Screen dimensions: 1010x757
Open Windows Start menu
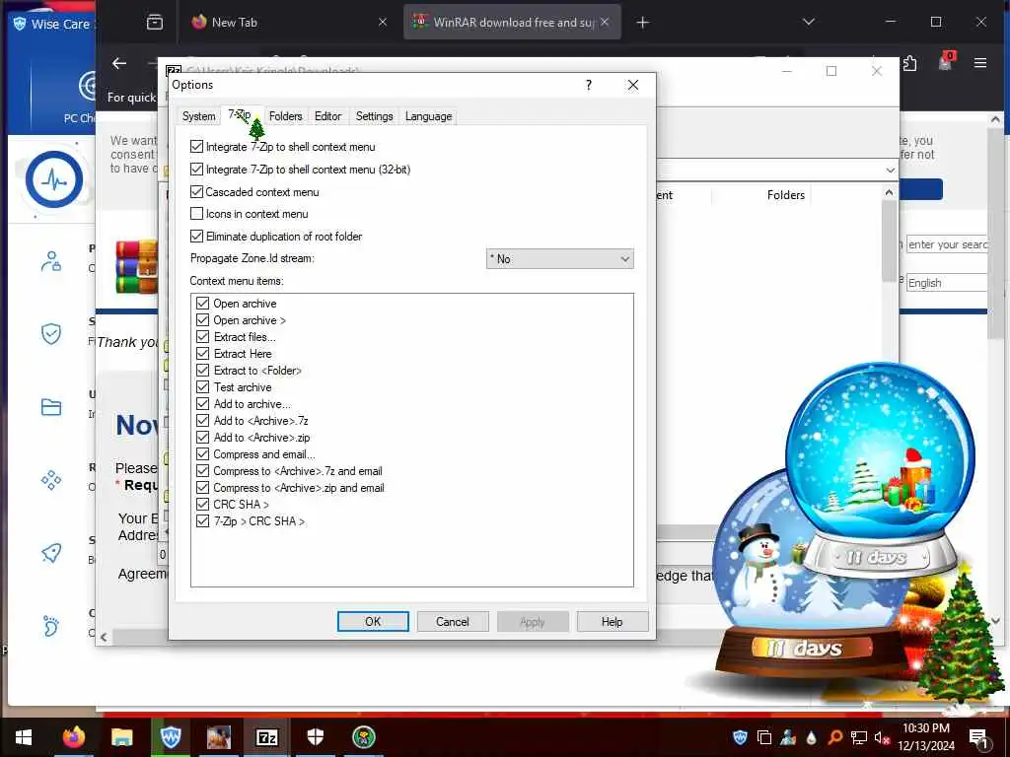(24, 737)
